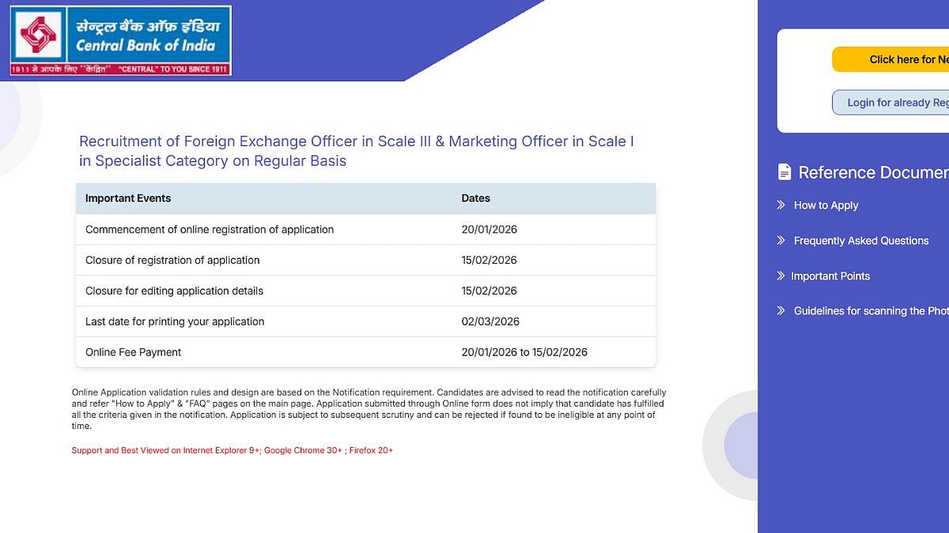Open the Frequently Asked Questions page
The image size is (949, 533).
click(x=861, y=241)
